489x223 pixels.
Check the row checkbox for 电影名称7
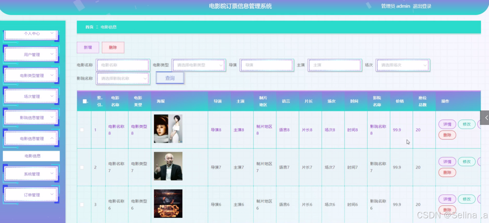(82, 167)
